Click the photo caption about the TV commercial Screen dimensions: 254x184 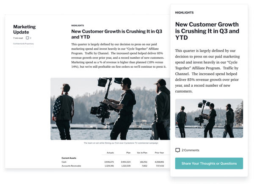coord(121,143)
